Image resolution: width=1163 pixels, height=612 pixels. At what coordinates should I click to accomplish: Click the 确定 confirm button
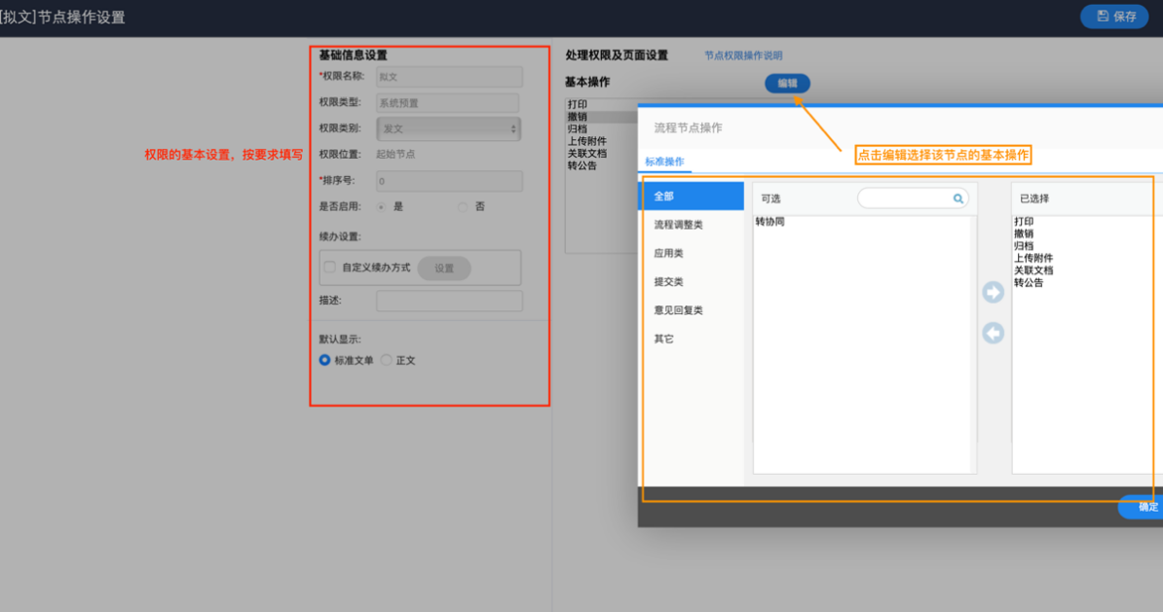click(x=1146, y=507)
